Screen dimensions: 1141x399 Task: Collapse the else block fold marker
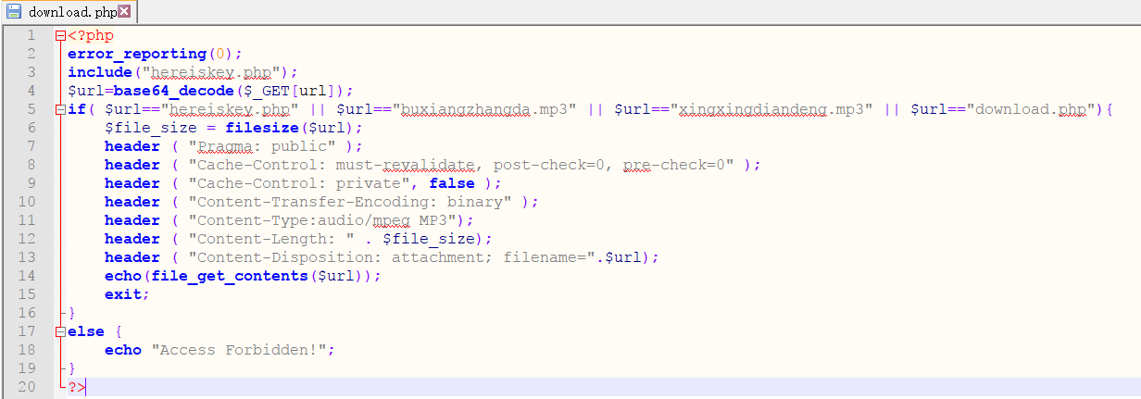60,331
